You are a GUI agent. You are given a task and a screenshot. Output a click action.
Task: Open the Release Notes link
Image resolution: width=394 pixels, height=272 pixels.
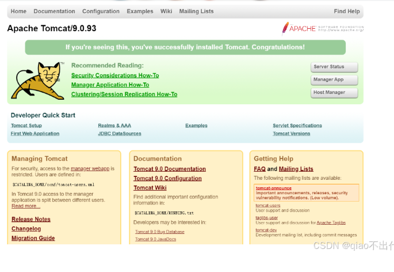[31, 219]
